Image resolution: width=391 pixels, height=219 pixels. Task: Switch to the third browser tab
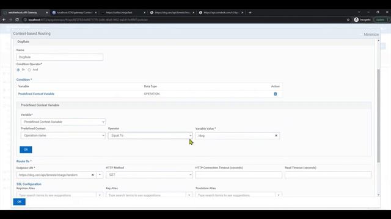pyautogui.click(x=123, y=12)
